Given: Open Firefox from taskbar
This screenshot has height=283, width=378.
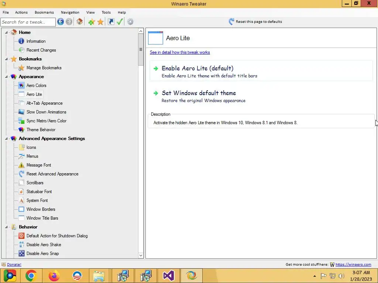Looking at the screenshot, I should pos(54,276).
